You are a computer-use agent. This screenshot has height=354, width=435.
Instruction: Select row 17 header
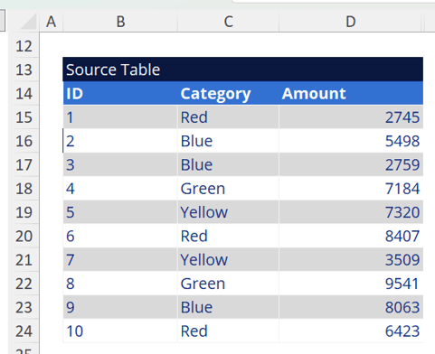coord(24,164)
